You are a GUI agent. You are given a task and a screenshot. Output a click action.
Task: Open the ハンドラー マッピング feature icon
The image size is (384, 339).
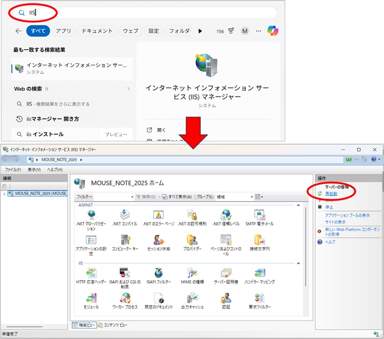click(x=260, y=274)
